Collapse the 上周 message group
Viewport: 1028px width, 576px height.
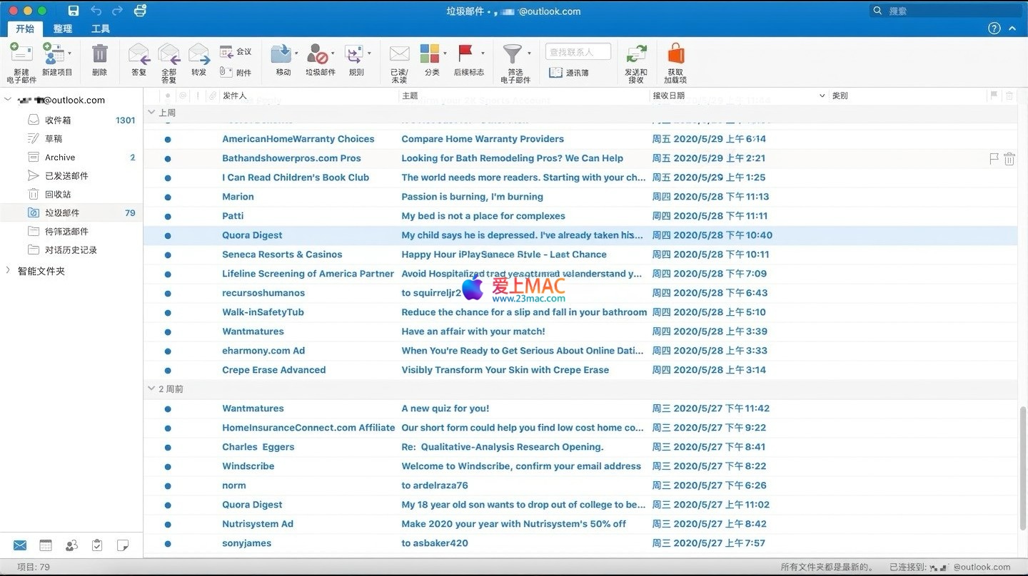click(x=151, y=113)
